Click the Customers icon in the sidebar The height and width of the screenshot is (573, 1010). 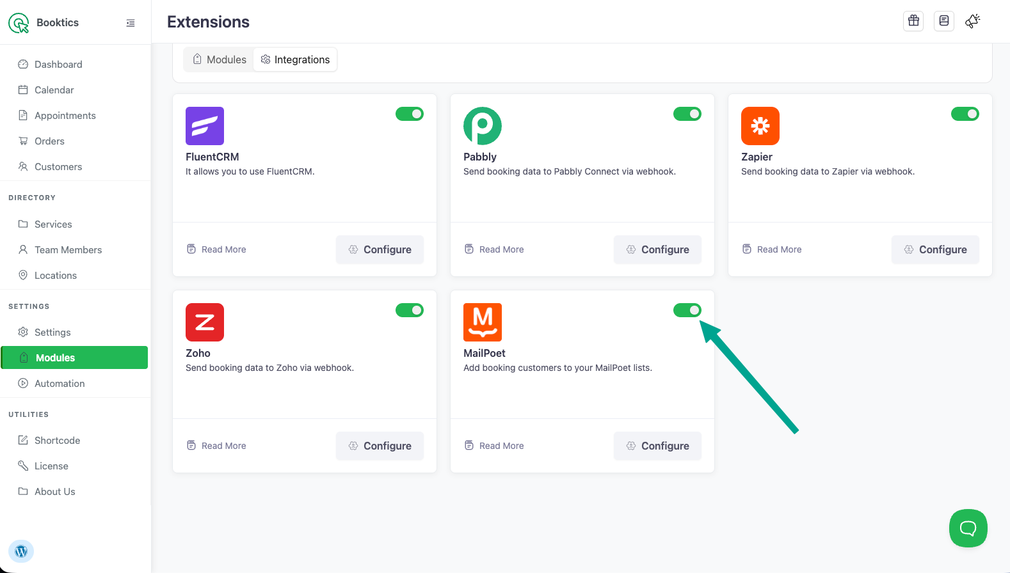pos(23,166)
